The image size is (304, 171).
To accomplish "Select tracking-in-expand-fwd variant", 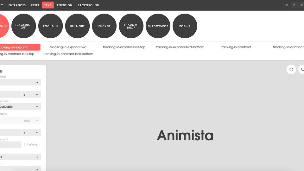I will pyautogui.click(x=68, y=47).
